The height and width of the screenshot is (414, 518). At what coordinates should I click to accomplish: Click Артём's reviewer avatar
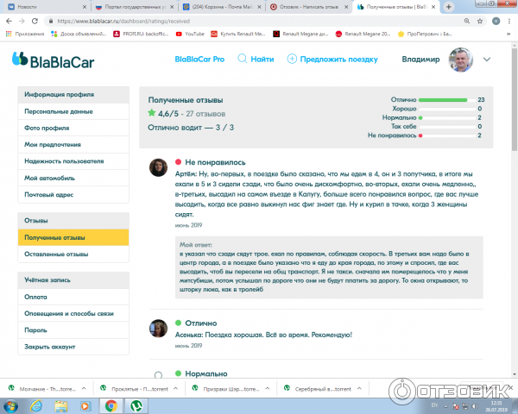tap(158, 166)
